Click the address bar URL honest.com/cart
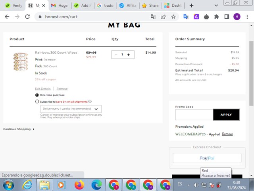The image size is (254, 191). coord(61,17)
